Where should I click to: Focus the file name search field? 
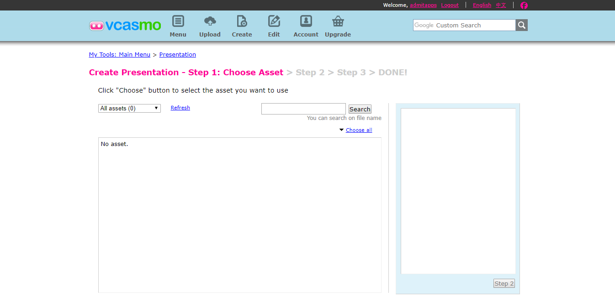click(x=303, y=109)
